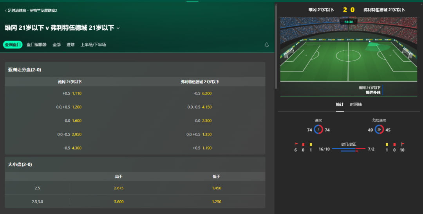This screenshot has width=423, height=214.
Task: Click the left team's red card icon
Action: click(x=303, y=144)
